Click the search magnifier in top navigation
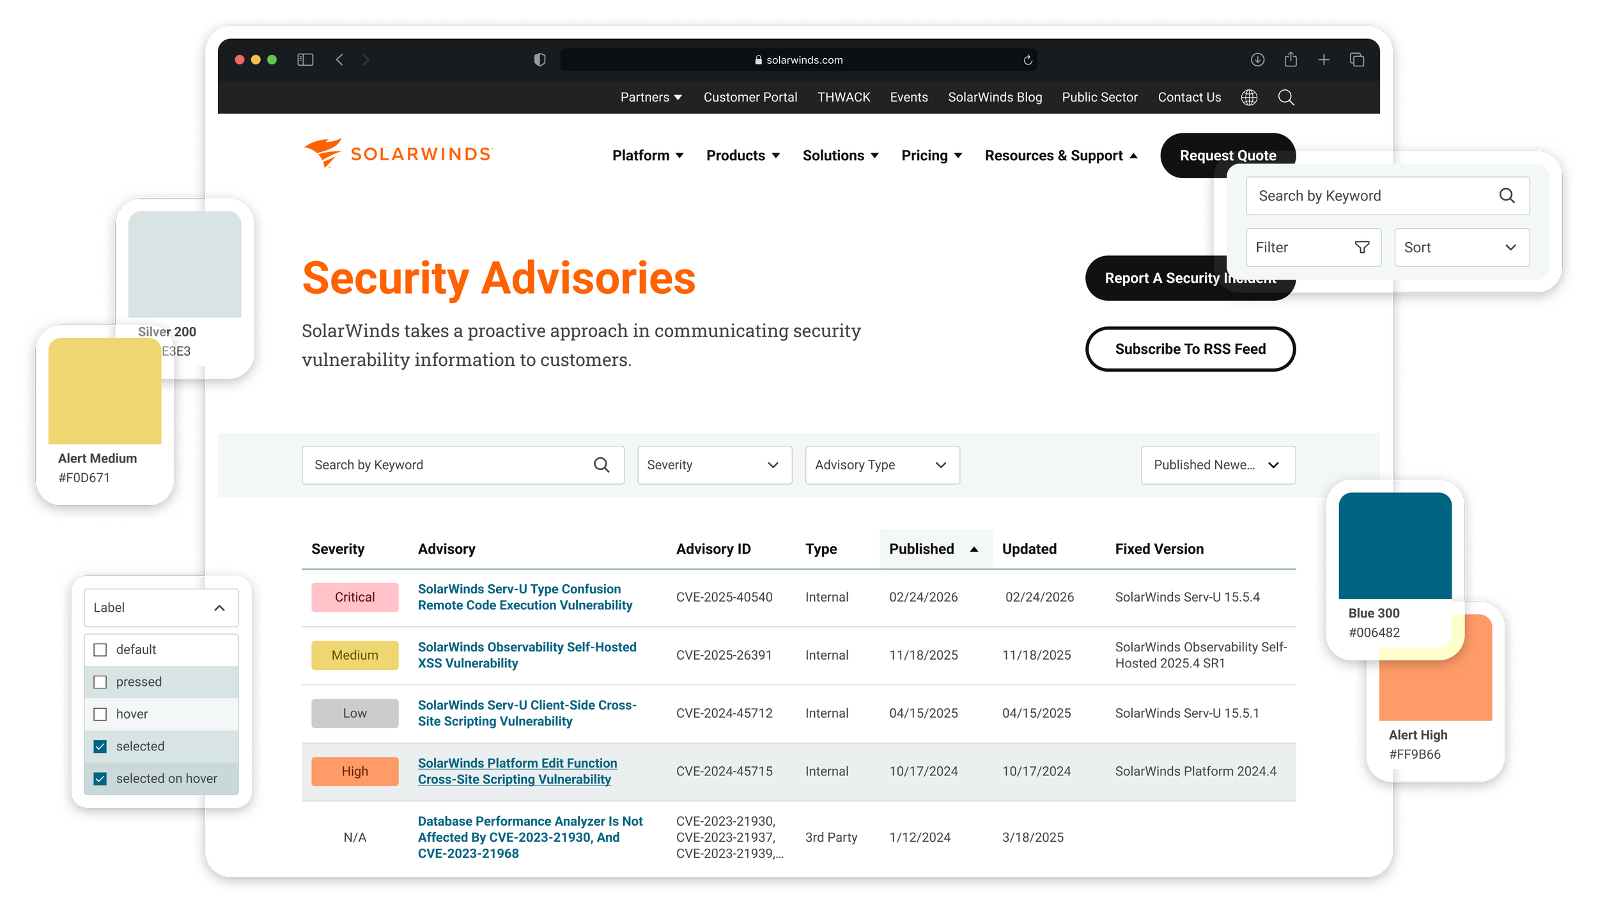This screenshot has height=903, width=1598. point(1286,97)
